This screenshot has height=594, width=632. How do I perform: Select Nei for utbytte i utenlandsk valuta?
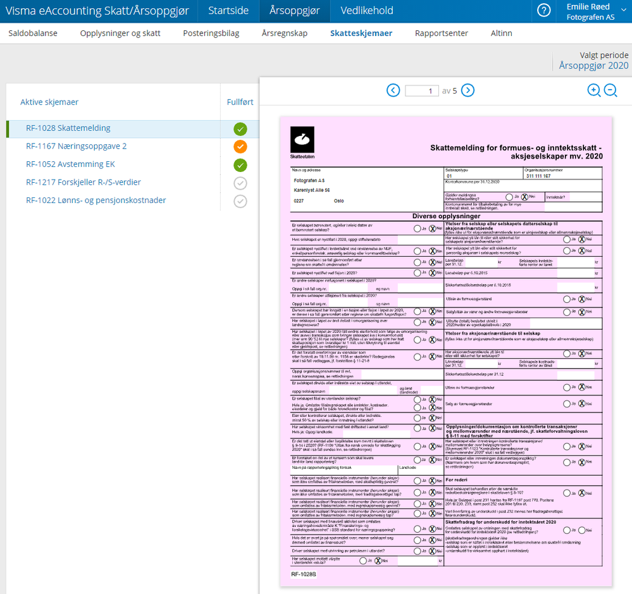378,561
